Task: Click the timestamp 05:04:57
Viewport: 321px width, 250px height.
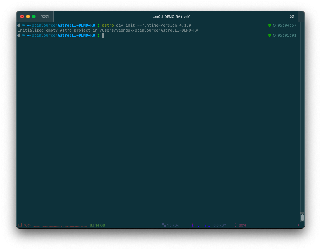Action: click(x=287, y=25)
